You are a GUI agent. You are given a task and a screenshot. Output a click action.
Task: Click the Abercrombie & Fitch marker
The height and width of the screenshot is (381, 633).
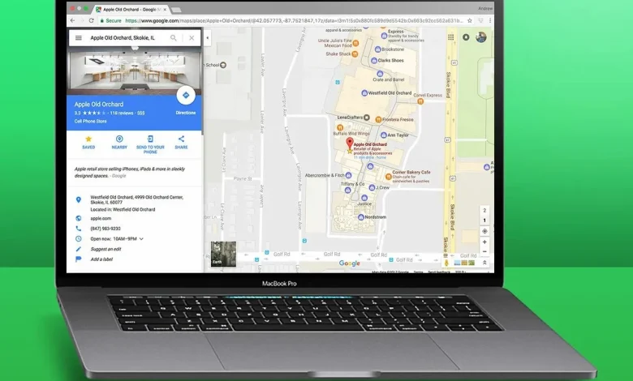point(348,175)
